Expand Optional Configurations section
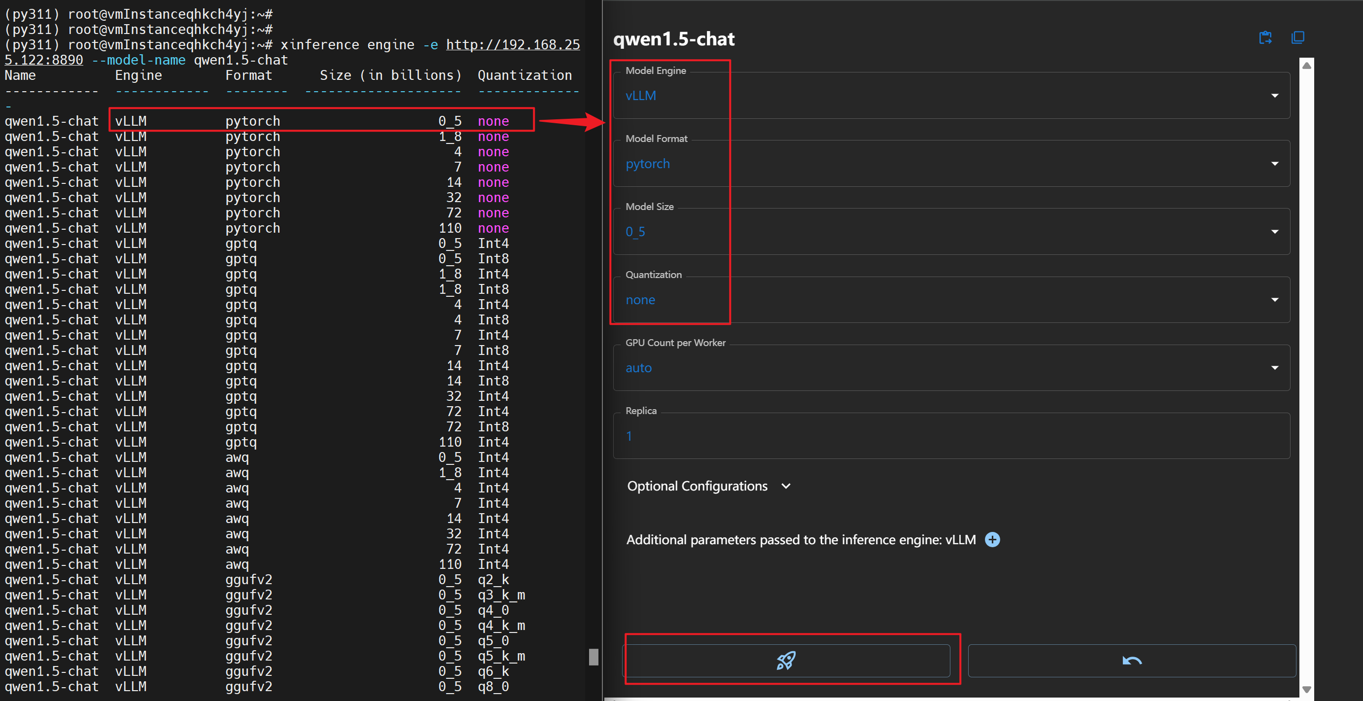This screenshot has width=1363, height=701. 708,486
